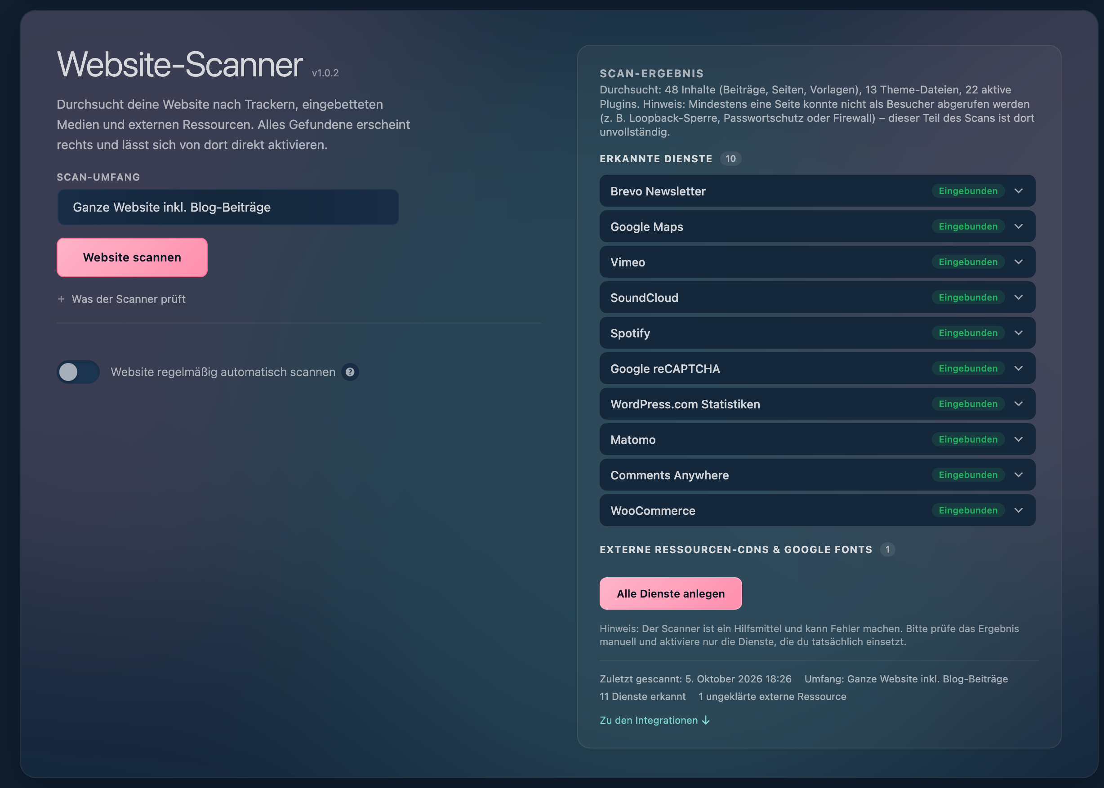
Task: Click the Eingebunden badge for SoundCloud
Action: [x=968, y=297]
